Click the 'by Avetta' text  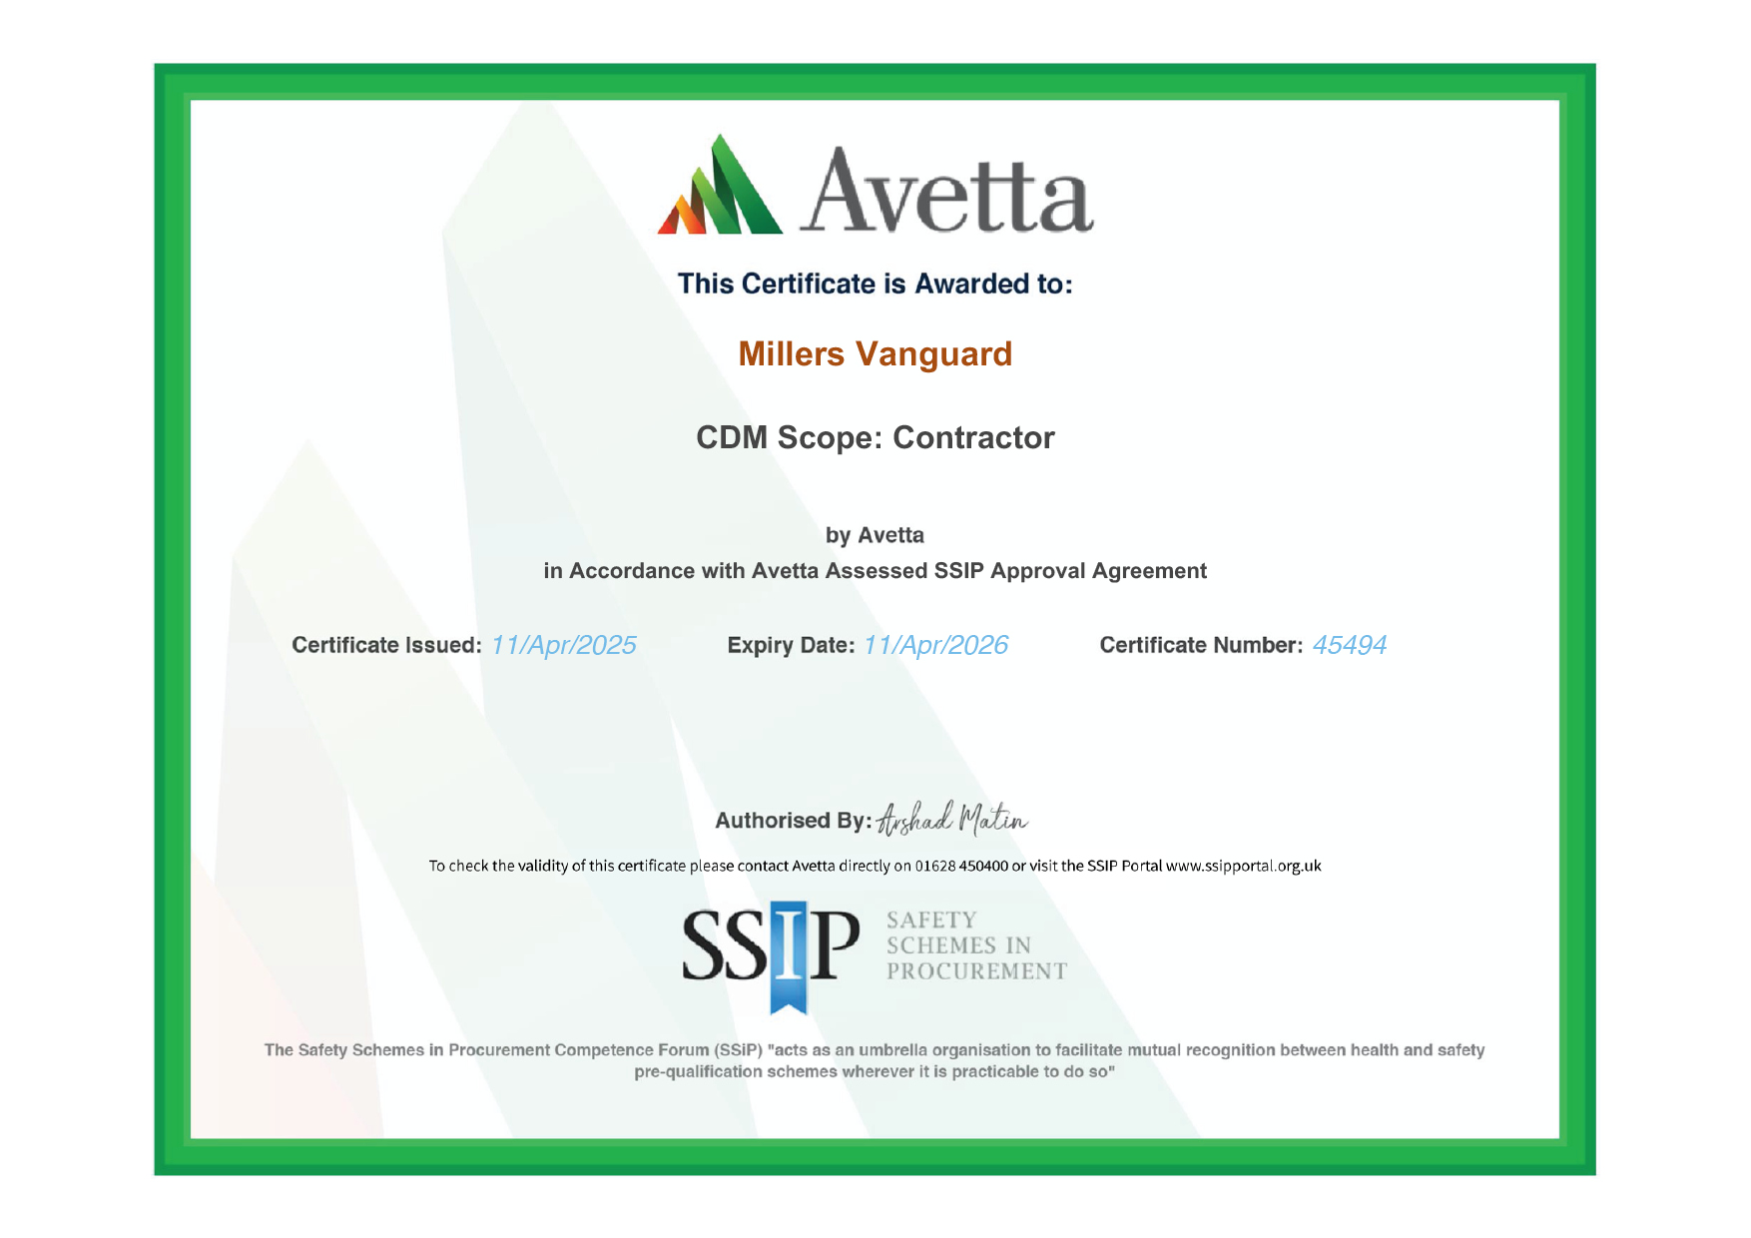(x=875, y=535)
